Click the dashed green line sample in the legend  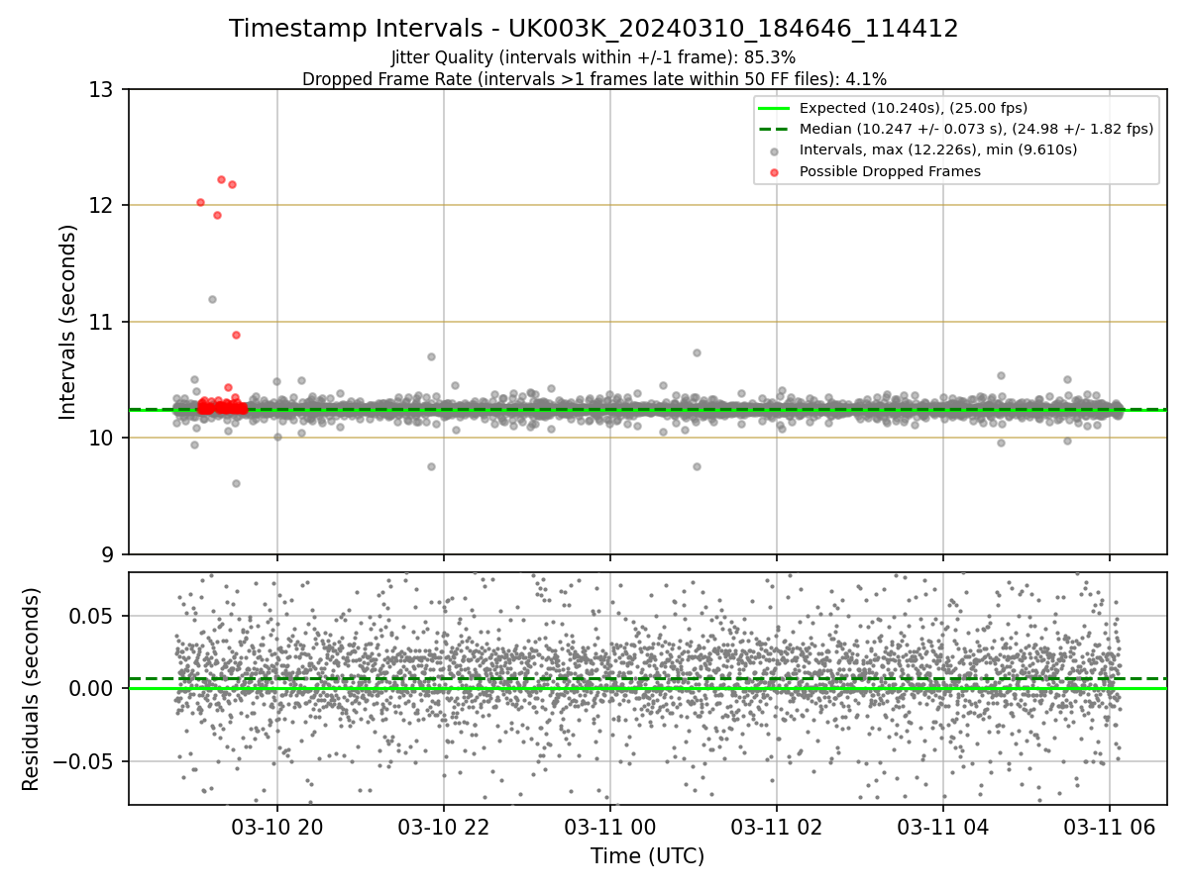[x=774, y=130]
